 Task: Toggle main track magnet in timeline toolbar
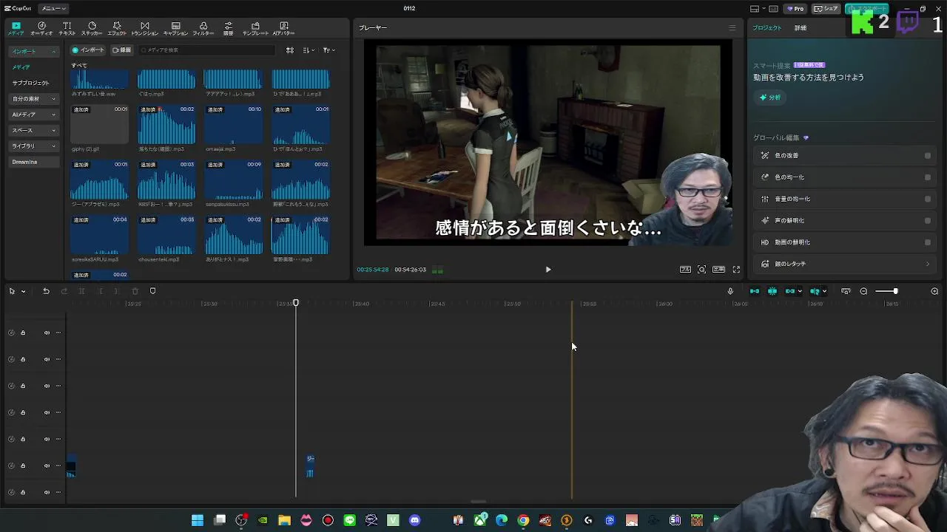point(755,291)
